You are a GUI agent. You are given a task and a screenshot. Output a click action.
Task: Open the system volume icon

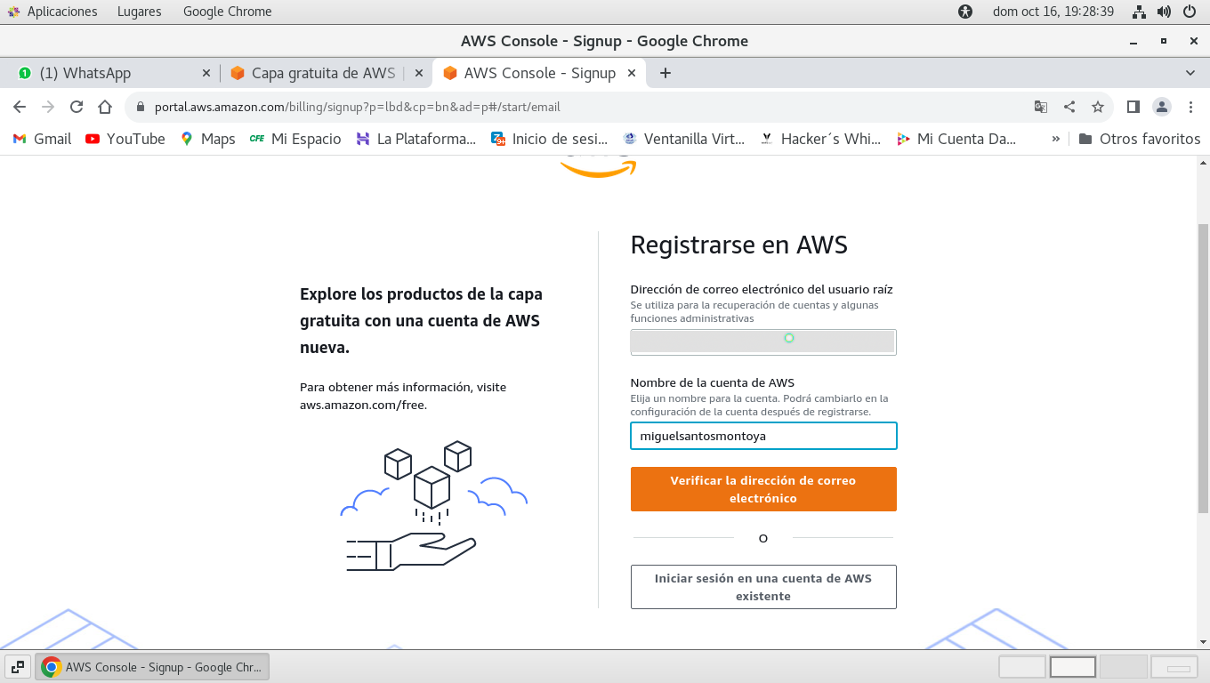point(1164,12)
